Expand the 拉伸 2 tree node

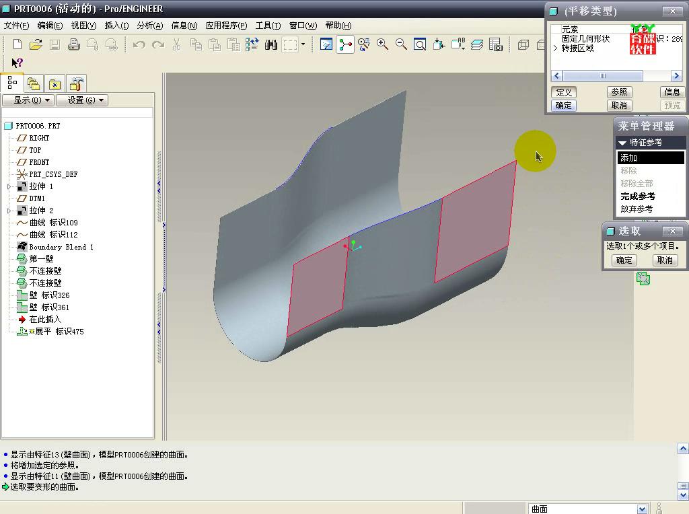[9, 211]
